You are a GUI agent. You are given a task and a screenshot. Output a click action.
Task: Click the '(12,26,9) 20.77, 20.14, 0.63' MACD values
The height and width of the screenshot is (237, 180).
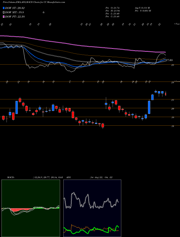point(48,177)
